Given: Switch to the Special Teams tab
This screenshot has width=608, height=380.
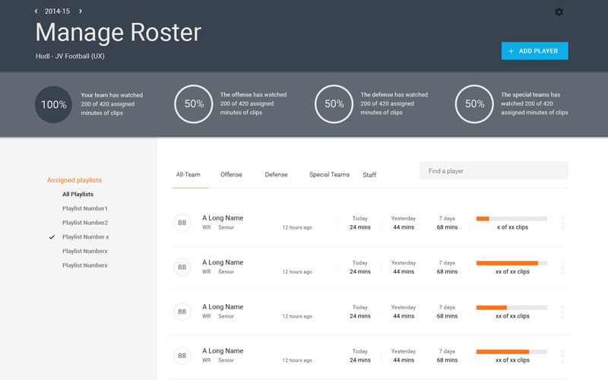Looking at the screenshot, I should coord(329,175).
